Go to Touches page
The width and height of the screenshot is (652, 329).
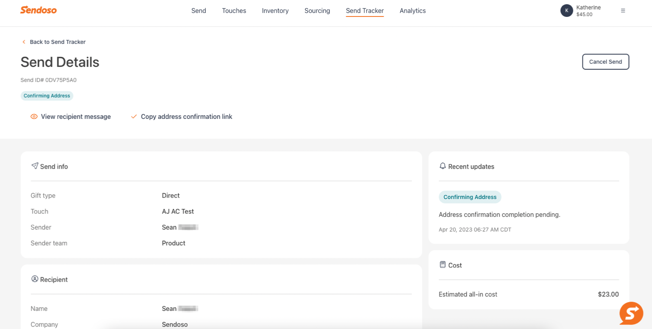click(x=234, y=11)
